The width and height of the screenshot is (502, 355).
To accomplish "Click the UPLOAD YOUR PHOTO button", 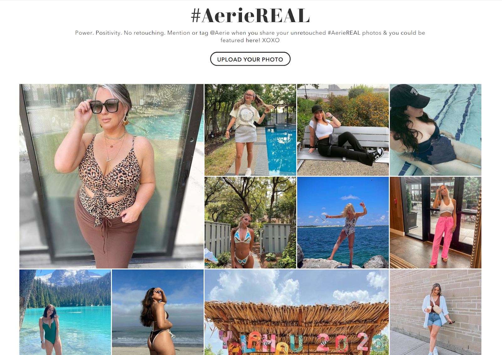I will 250,59.
